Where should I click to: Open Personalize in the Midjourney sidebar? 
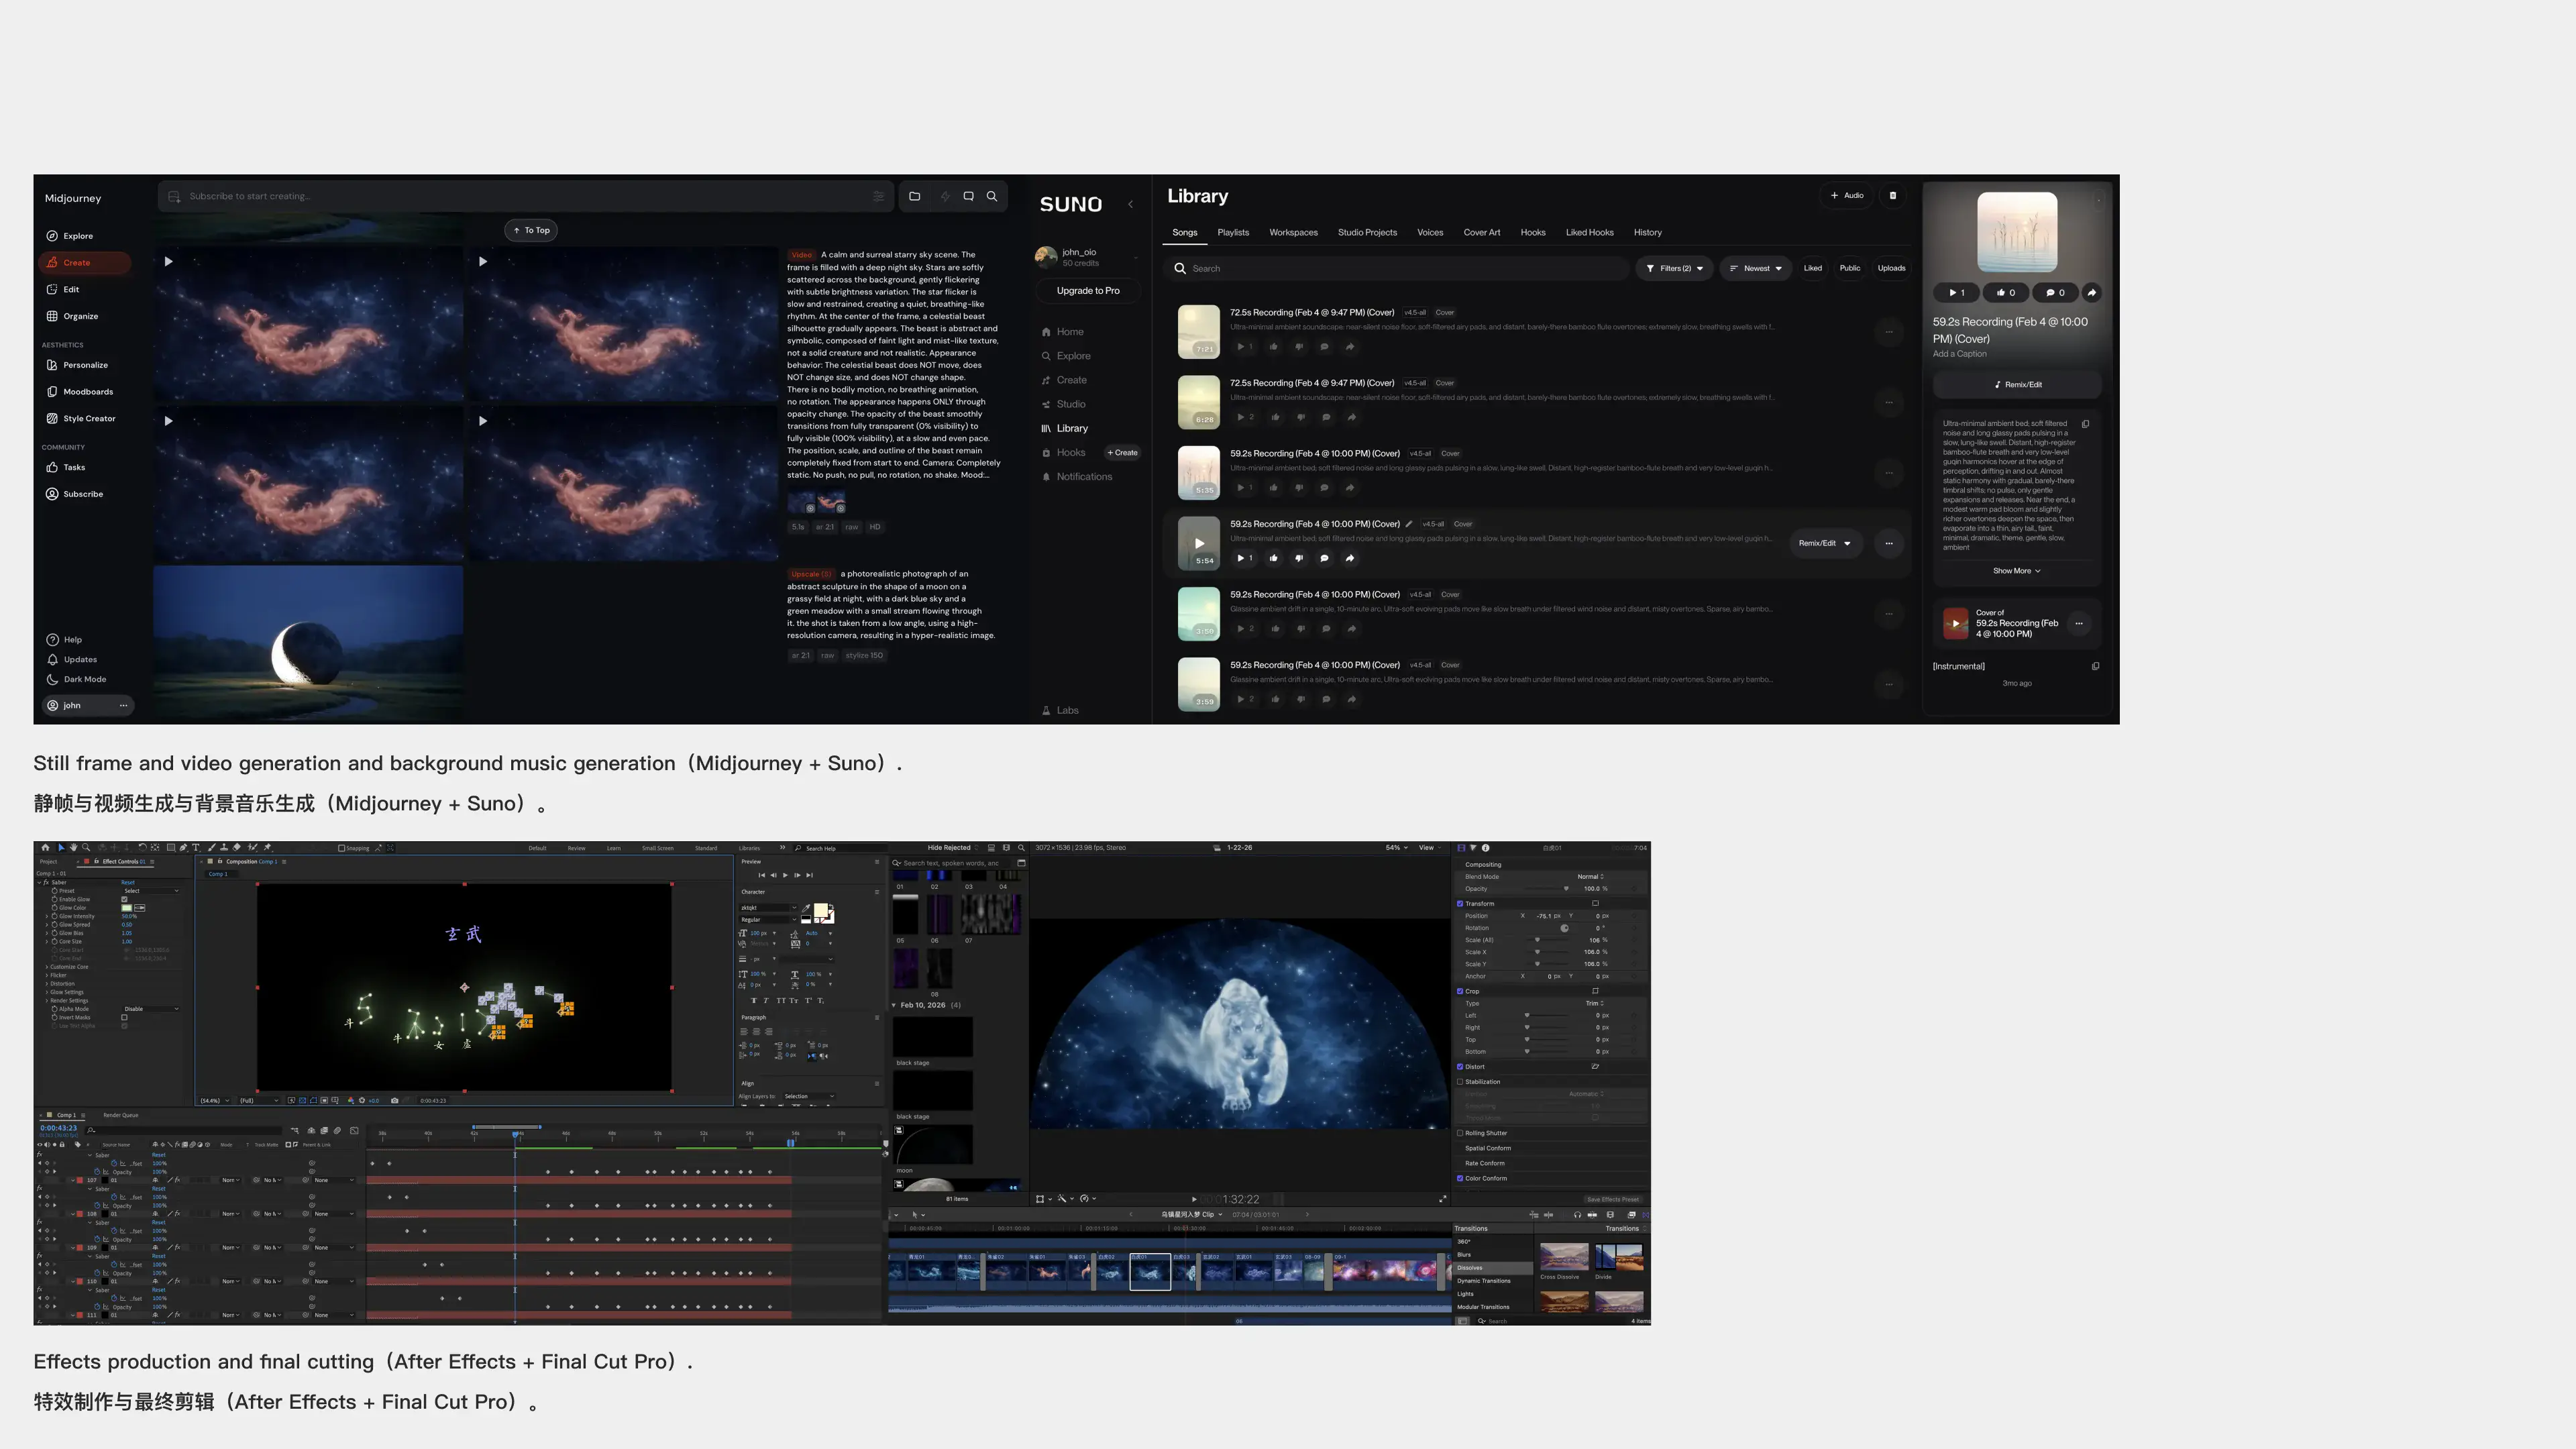(x=77, y=365)
